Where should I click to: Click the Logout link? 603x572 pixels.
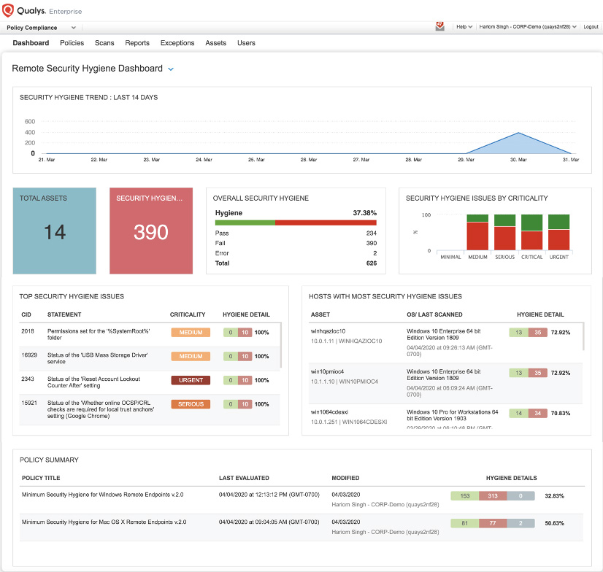[x=591, y=27]
